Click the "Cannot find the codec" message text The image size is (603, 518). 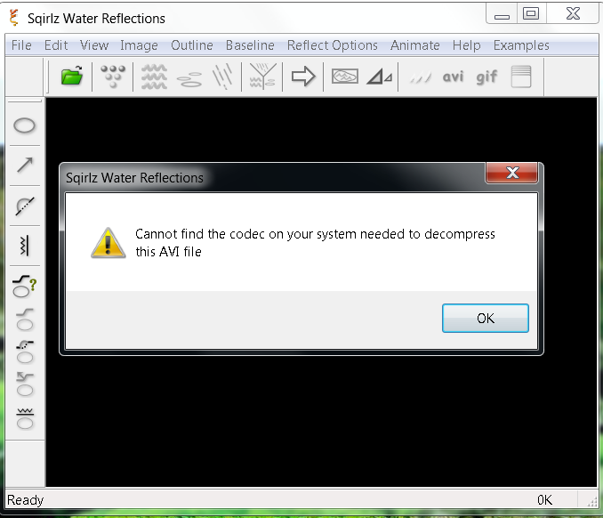(315, 243)
